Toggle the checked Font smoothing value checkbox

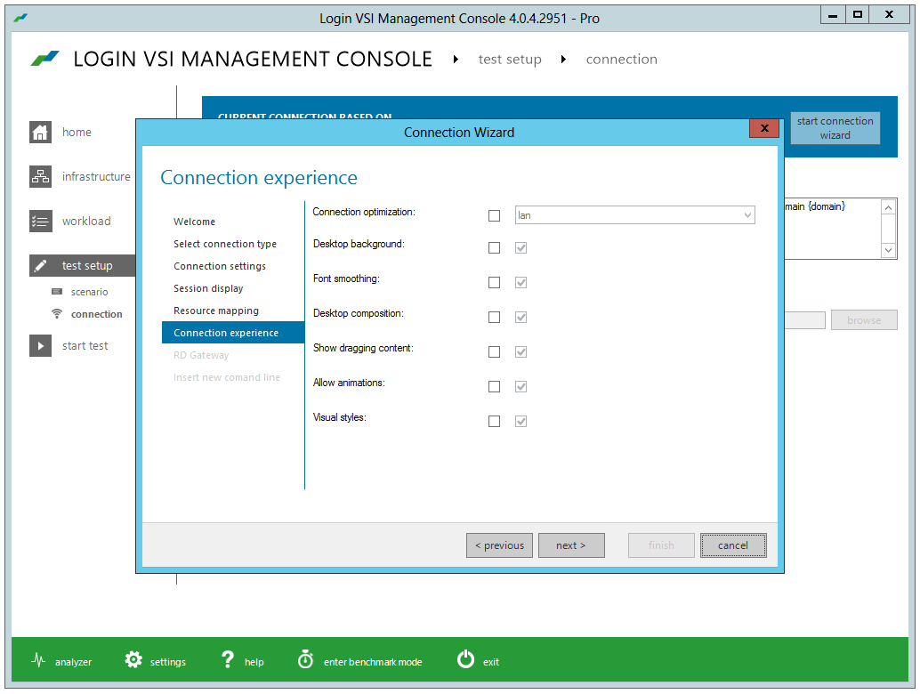(x=521, y=283)
